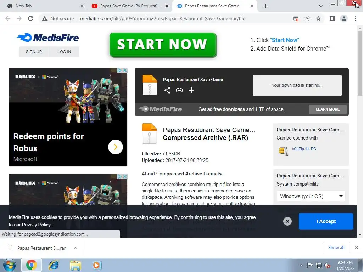Click the muted volume tray icon
This screenshot has width=363, height=272.
[327, 266]
